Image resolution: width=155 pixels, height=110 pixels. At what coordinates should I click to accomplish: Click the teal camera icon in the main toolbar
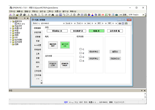[117, 15]
